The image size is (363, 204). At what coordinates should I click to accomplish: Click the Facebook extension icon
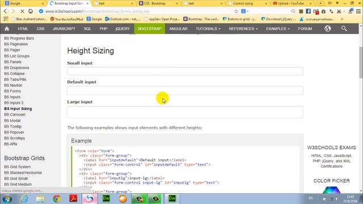pos(308,11)
